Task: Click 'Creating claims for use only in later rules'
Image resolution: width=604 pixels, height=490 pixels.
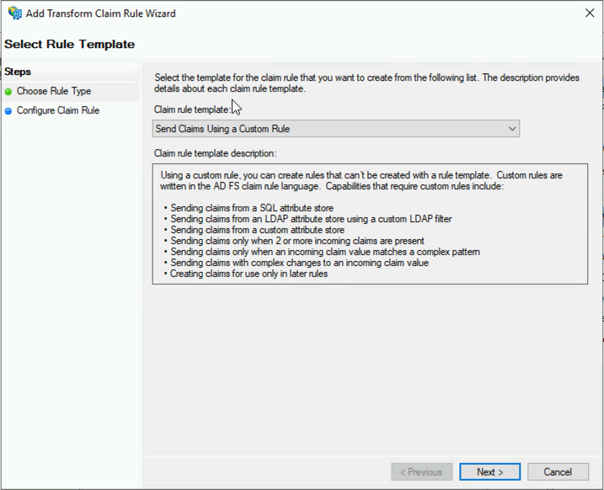Action: pos(246,274)
